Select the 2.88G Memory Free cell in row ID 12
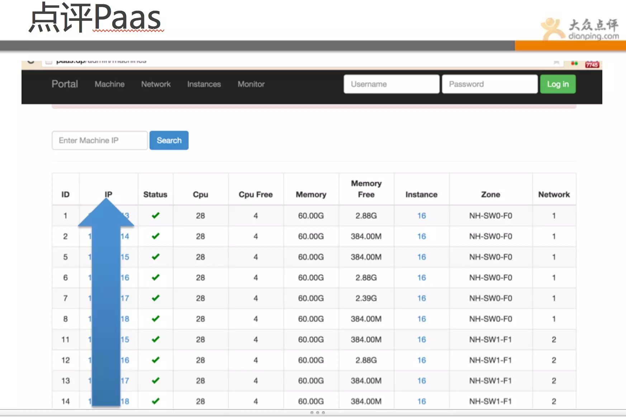This screenshot has width=626, height=417. [366, 360]
